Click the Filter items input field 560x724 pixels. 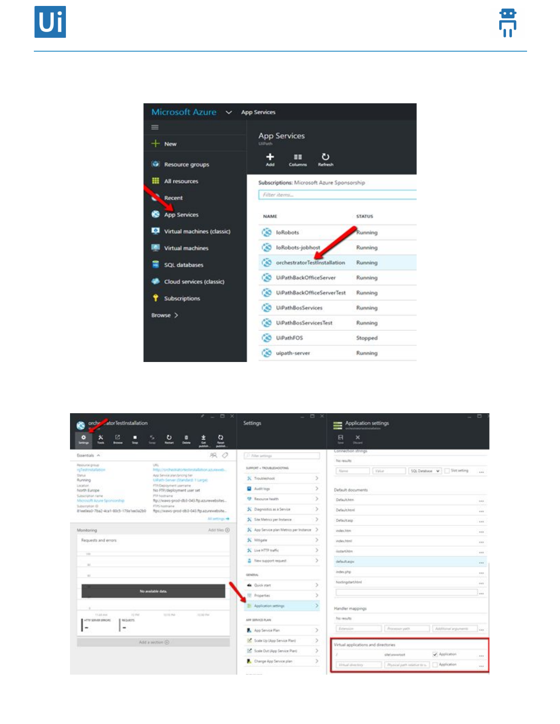pyautogui.click(x=338, y=195)
